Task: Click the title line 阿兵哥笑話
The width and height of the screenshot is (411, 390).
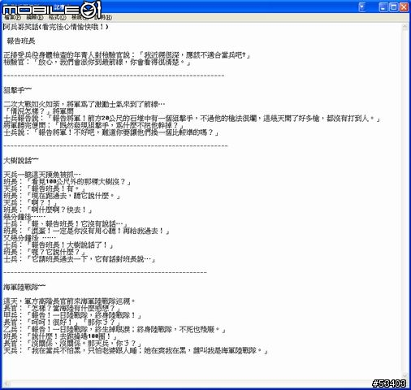Action: pos(56,27)
